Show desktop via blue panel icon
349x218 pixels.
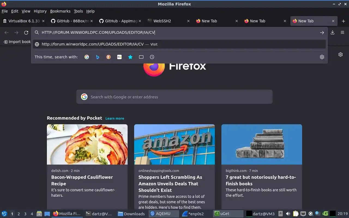click(x=47, y=214)
